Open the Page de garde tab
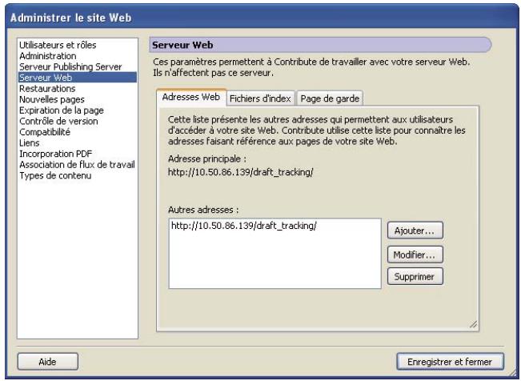The height and width of the screenshot is (381, 521). [x=330, y=98]
